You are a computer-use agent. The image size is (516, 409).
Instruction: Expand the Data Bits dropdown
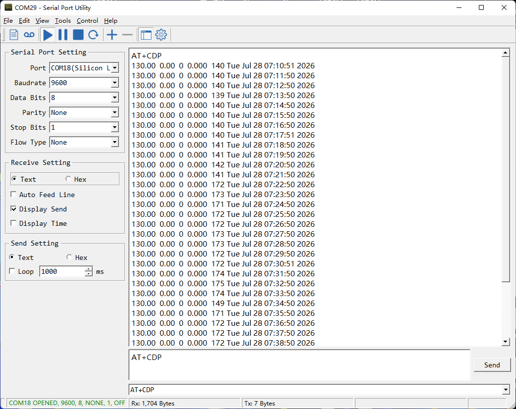point(115,98)
